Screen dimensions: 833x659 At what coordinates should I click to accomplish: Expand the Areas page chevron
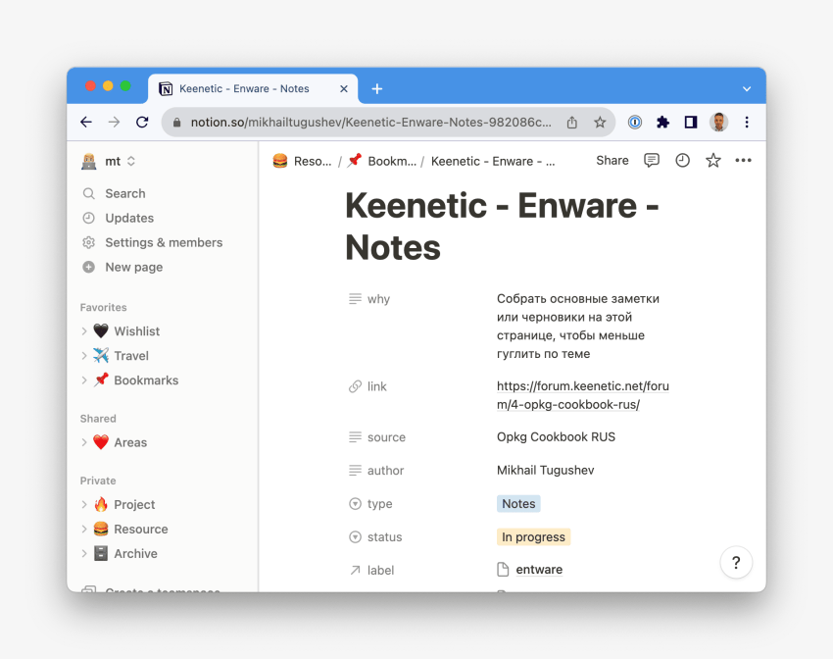(84, 442)
